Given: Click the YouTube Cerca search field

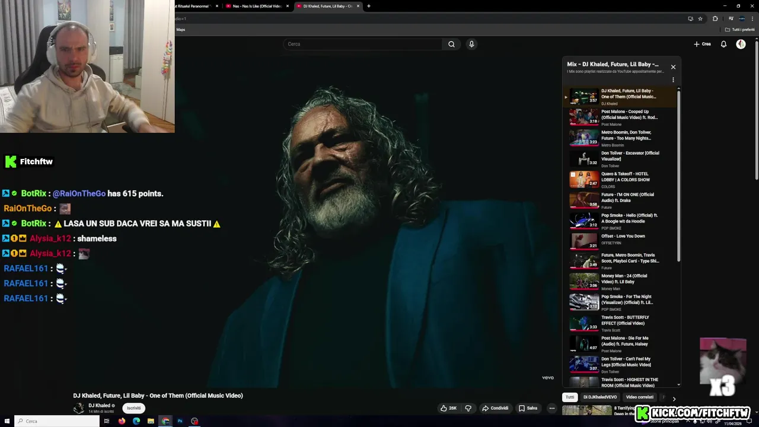Looking at the screenshot, I should pos(363,44).
